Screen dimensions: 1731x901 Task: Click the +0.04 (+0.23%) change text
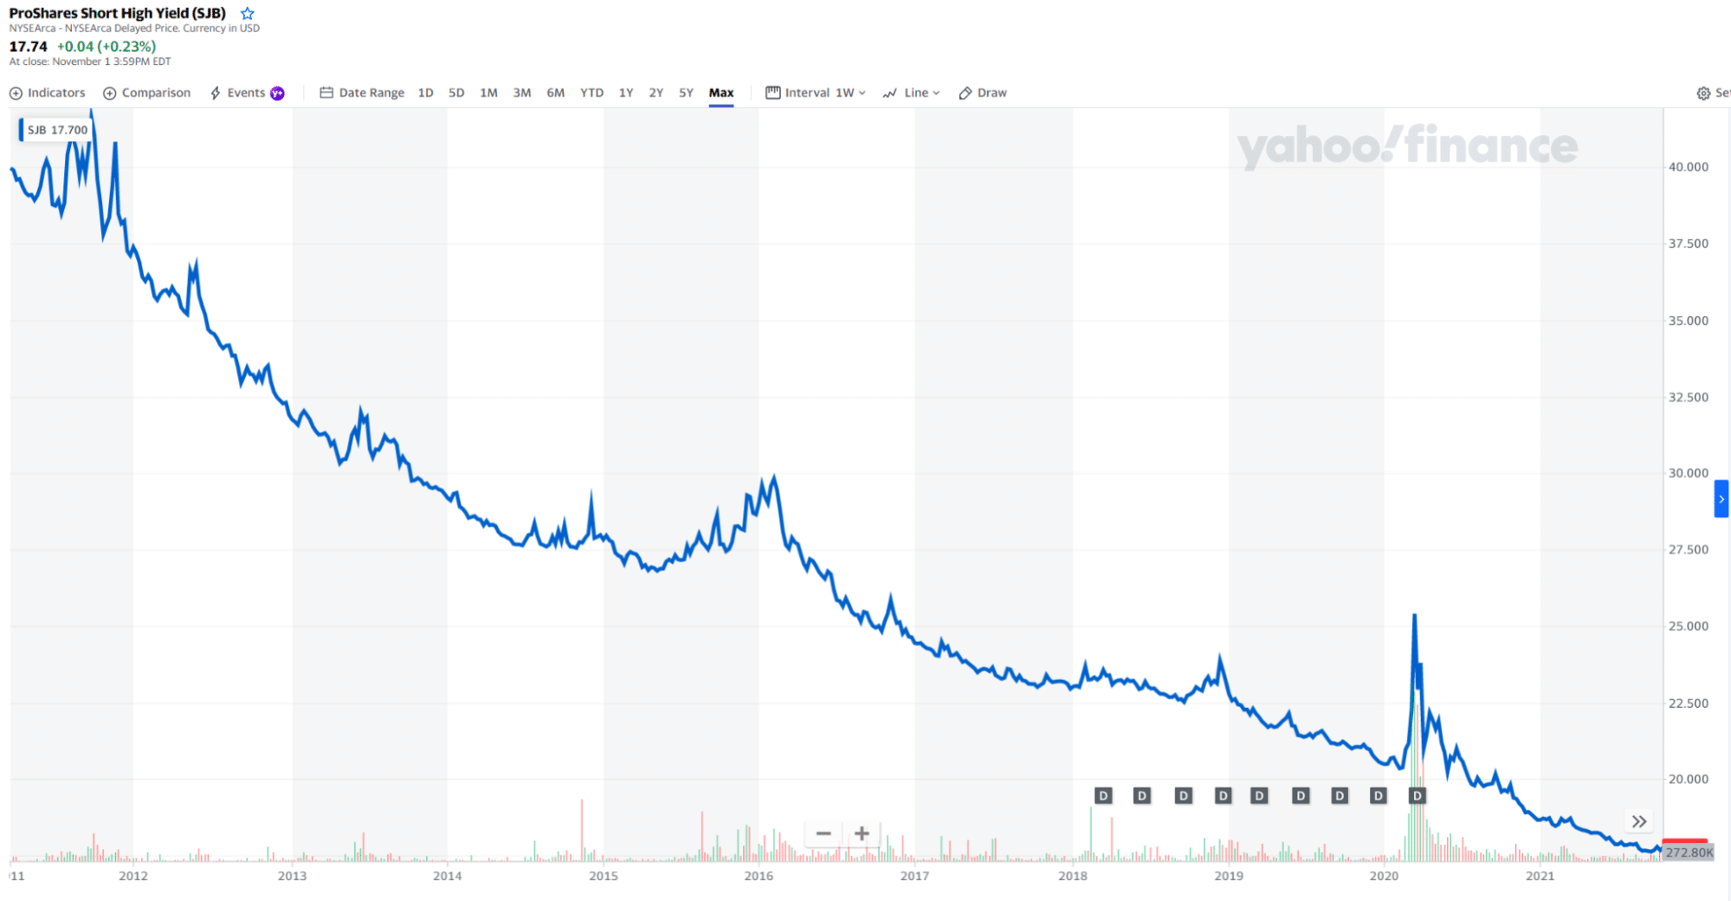[107, 47]
